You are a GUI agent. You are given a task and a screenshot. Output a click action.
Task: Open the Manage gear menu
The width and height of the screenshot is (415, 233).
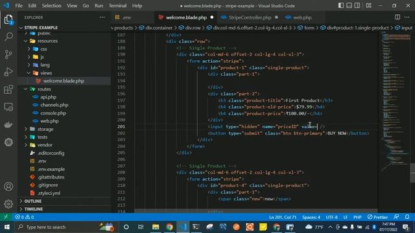pyautogui.click(x=8, y=204)
